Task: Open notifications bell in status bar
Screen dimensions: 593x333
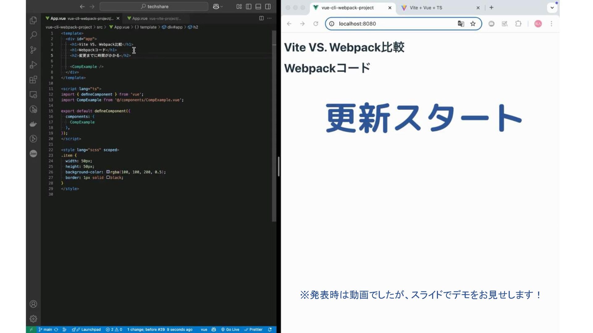Action: [x=270, y=330]
